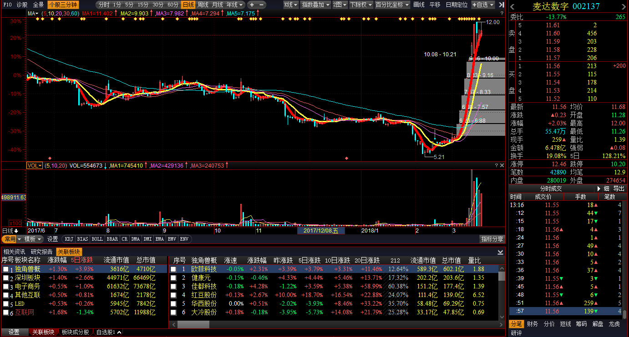Click the zoom-in plus button in toolbar
629x337 pixels.
tap(251, 5)
